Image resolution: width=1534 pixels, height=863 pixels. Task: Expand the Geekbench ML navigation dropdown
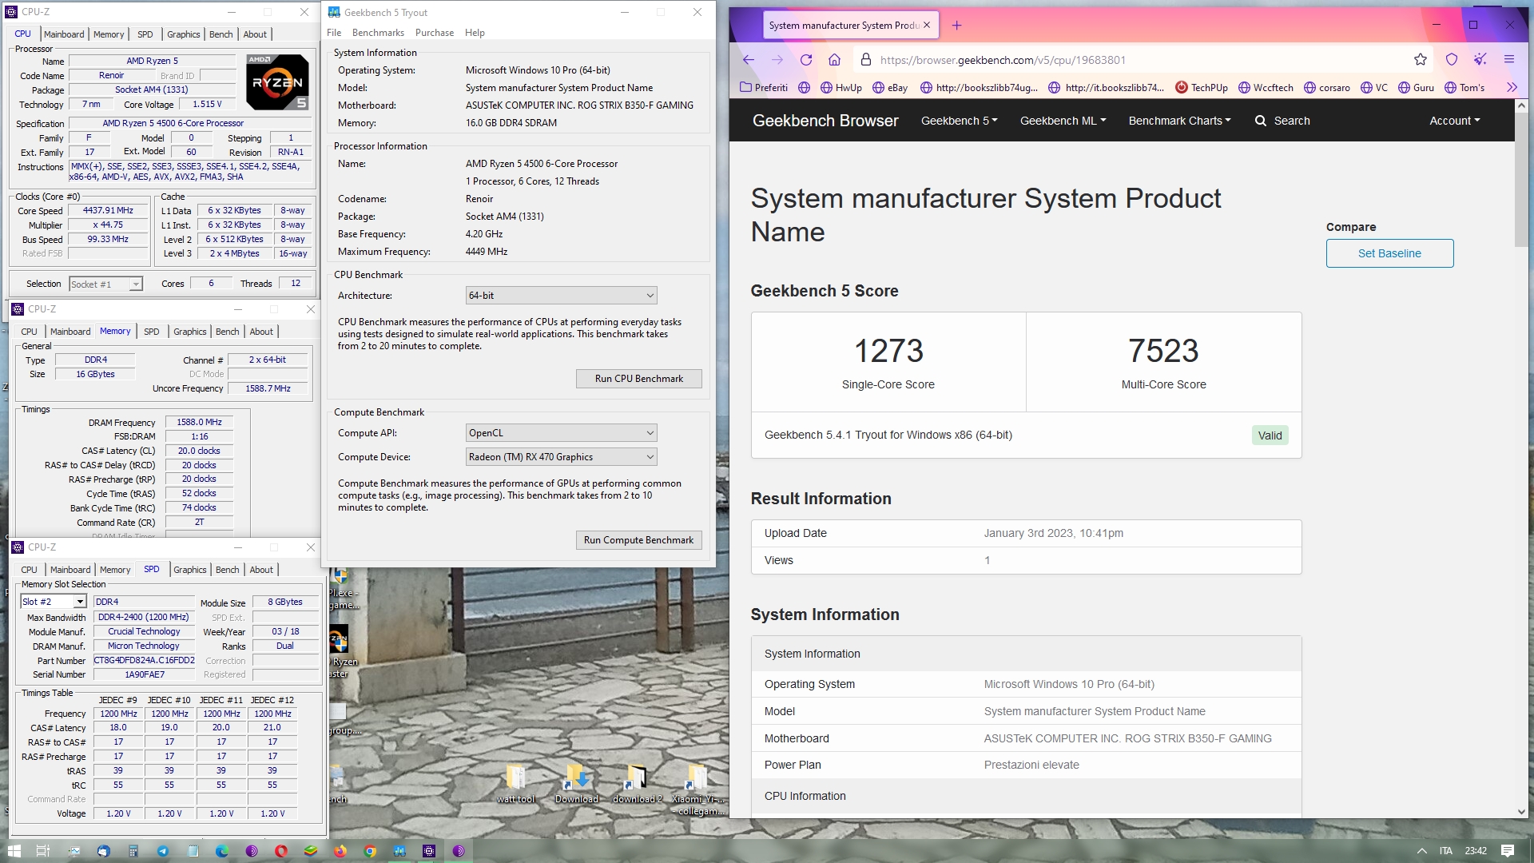[1063, 121]
